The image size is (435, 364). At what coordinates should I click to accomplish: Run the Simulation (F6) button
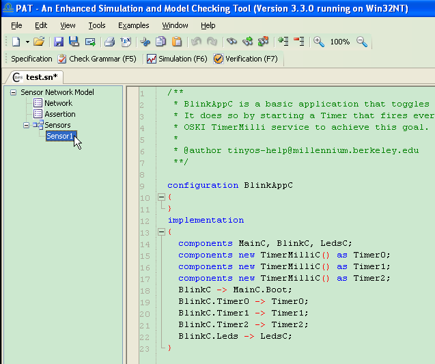[x=176, y=59]
